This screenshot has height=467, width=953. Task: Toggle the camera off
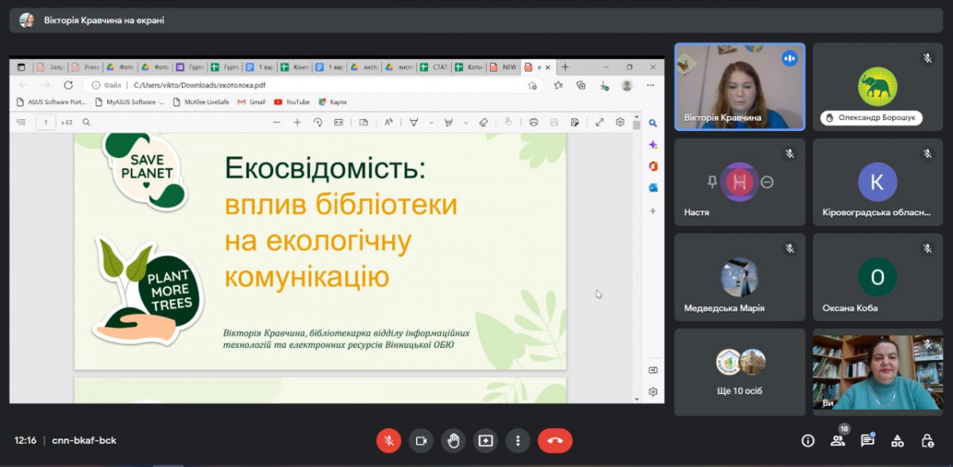point(421,441)
